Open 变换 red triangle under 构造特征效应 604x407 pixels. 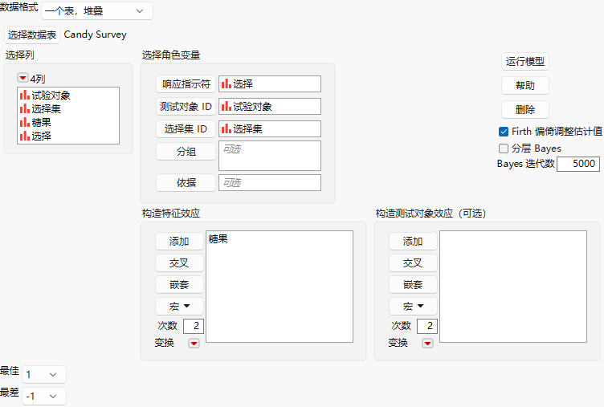point(194,343)
